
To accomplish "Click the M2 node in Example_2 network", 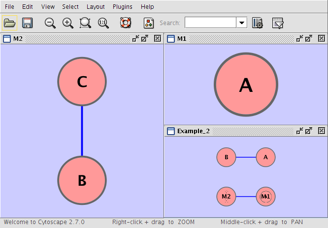I will [x=226, y=197].
